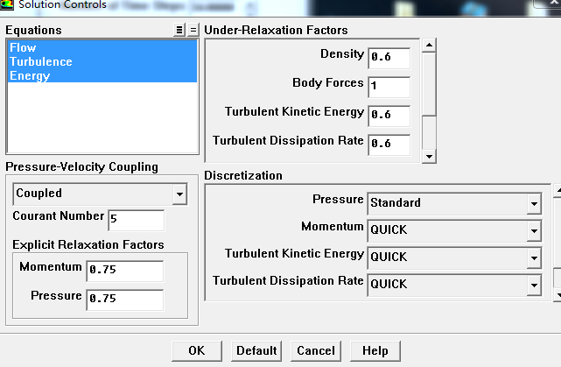Image resolution: width=561 pixels, height=367 pixels.
Task: Open the Pressure-Velocity Coupling dropdown
Action: click(x=100, y=194)
